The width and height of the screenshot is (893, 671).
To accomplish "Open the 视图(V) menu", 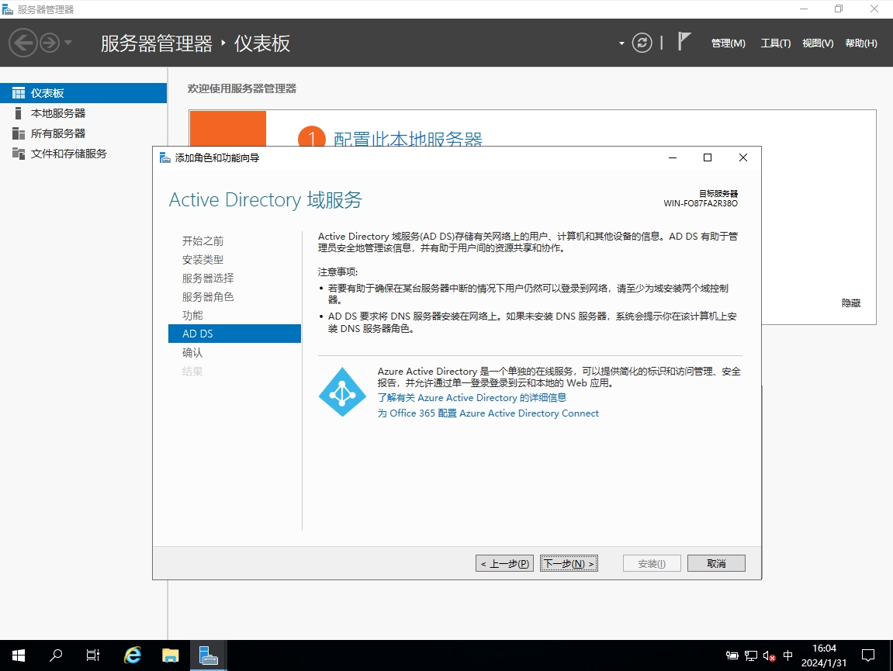I will coord(818,43).
